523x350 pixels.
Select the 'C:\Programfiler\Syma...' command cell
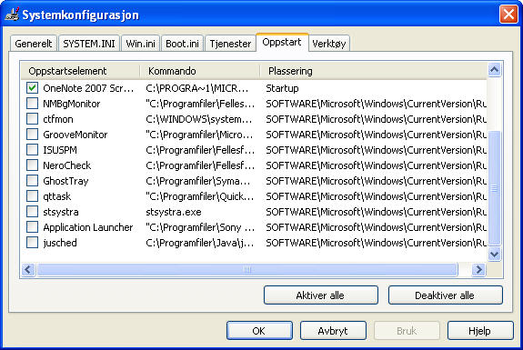click(198, 181)
